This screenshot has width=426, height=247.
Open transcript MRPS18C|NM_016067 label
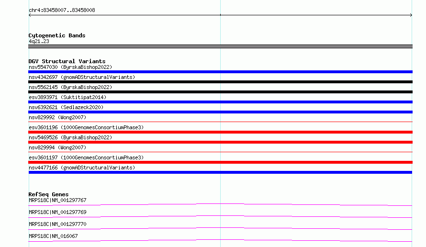53,236
